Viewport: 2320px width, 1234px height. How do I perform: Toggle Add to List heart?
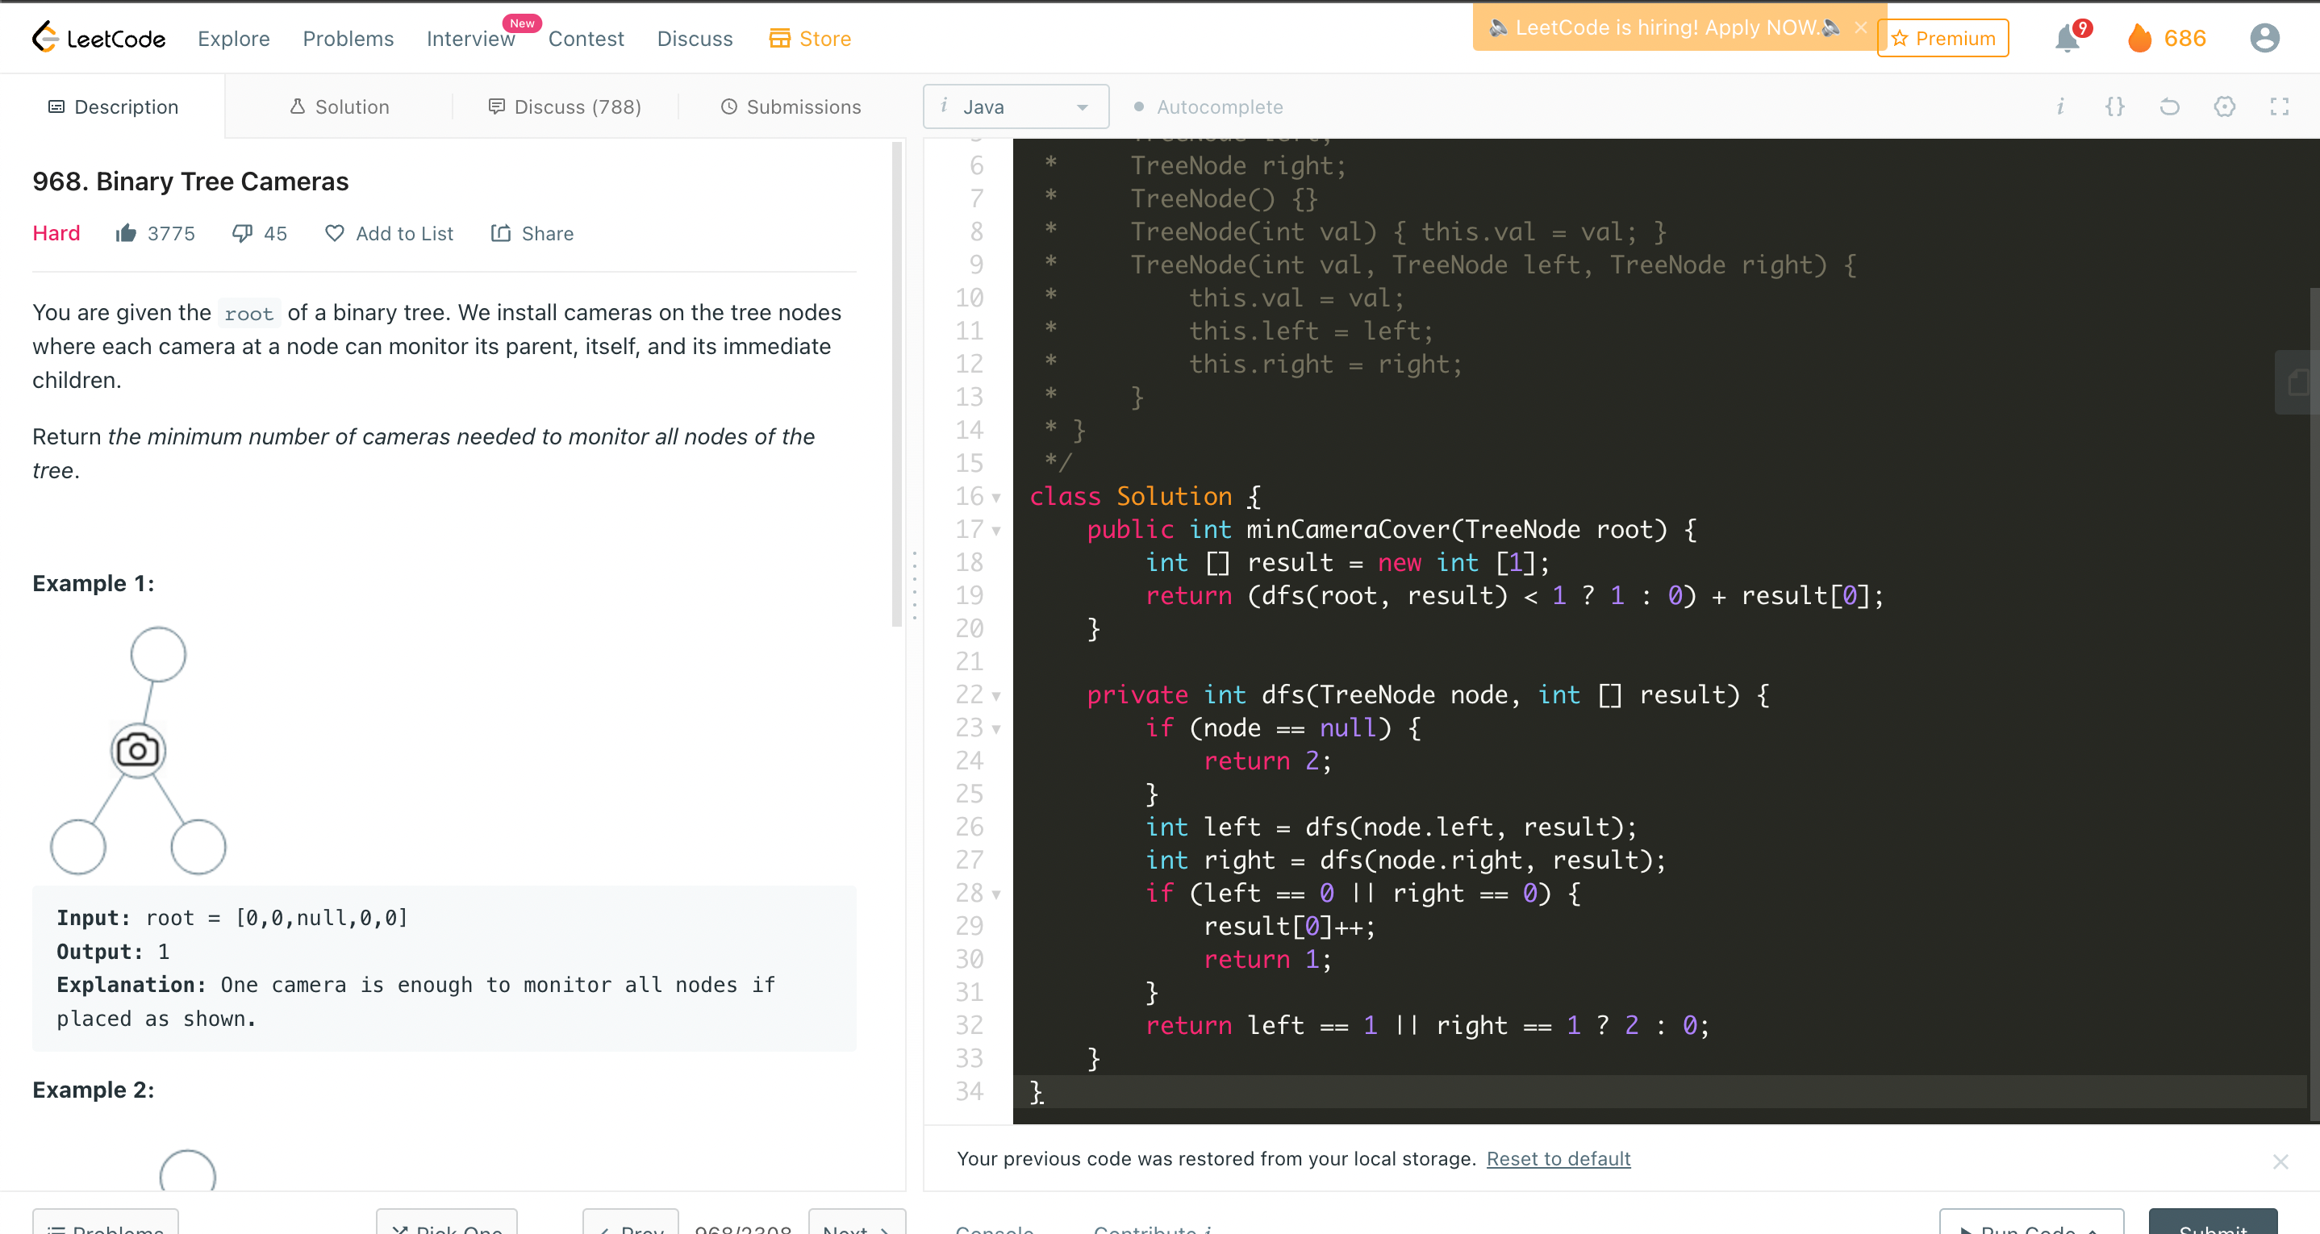(335, 233)
